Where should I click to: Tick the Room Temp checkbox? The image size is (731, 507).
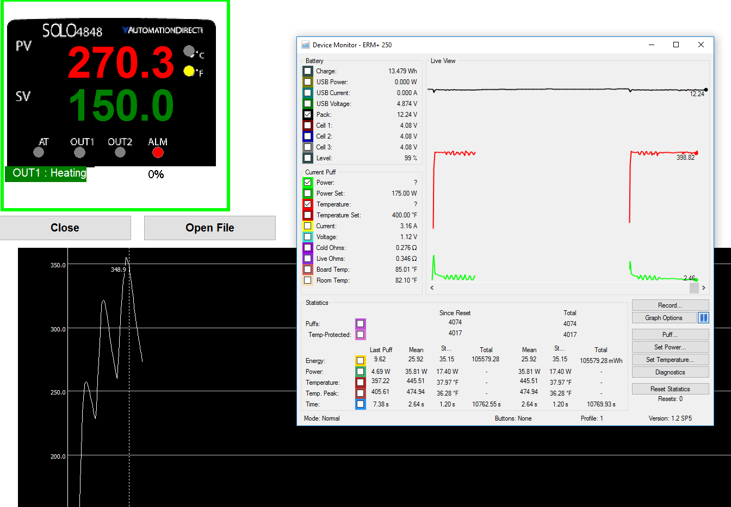click(308, 280)
